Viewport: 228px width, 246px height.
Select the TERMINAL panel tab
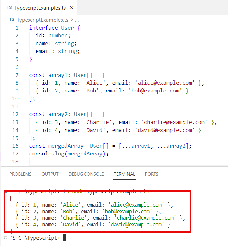click(124, 174)
